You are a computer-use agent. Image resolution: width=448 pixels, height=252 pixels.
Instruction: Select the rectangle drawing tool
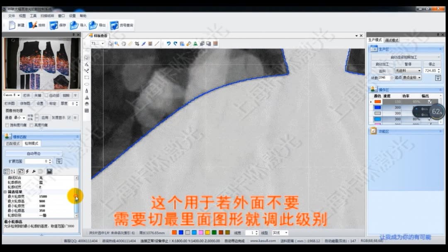[x=87, y=77]
